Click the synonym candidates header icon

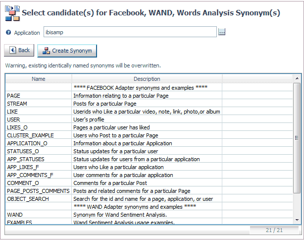[12, 13]
